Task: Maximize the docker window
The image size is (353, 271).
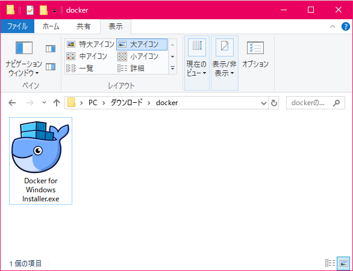Action: click(311, 10)
